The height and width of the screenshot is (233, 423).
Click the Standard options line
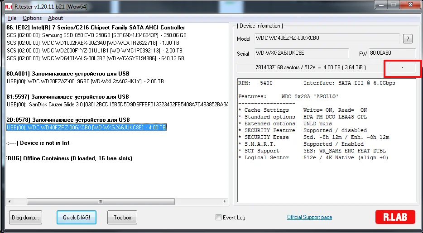pyautogui.click(x=303, y=117)
